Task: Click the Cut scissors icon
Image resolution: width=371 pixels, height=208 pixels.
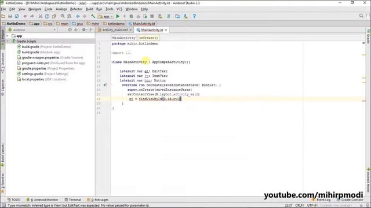Action: click(41, 16)
